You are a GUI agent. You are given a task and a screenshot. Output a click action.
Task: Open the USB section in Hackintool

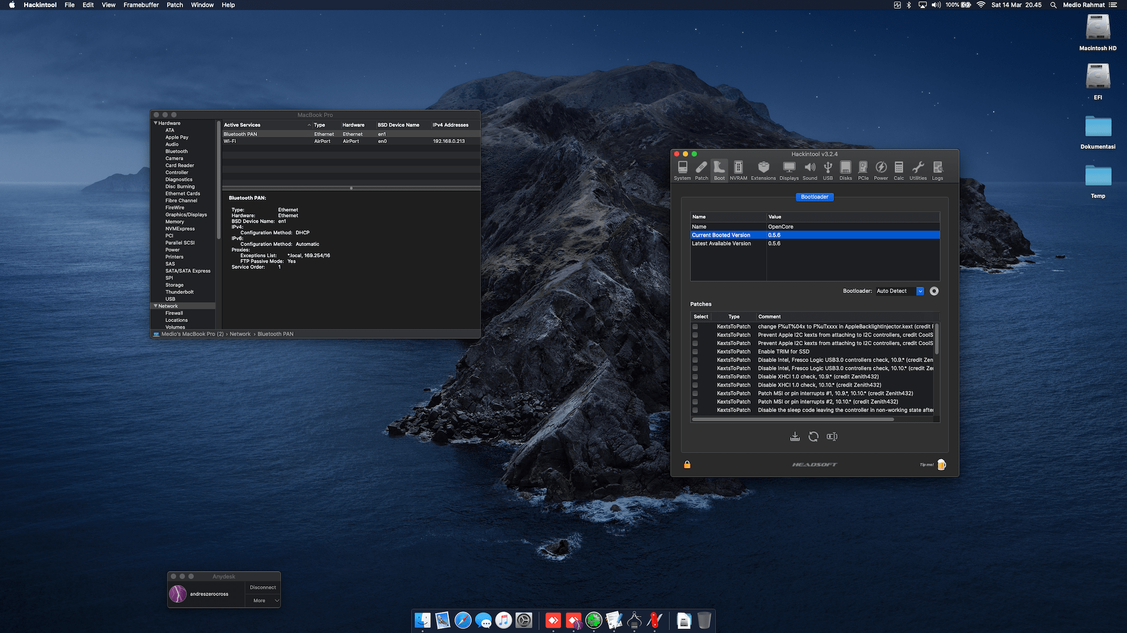click(828, 171)
